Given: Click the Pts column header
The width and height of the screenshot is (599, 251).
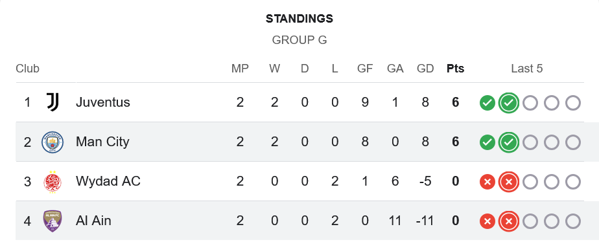Looking at the screenshot, I should tap(455, 69).
